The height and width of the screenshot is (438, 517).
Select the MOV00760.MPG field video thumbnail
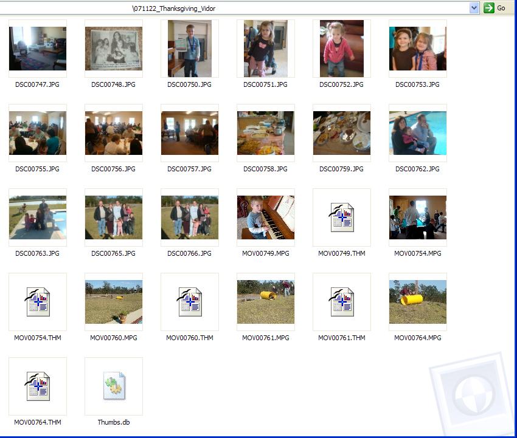[x=114, y=302]
